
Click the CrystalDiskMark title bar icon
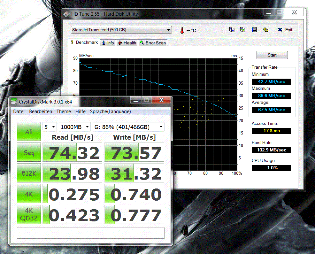click(14, 102)
